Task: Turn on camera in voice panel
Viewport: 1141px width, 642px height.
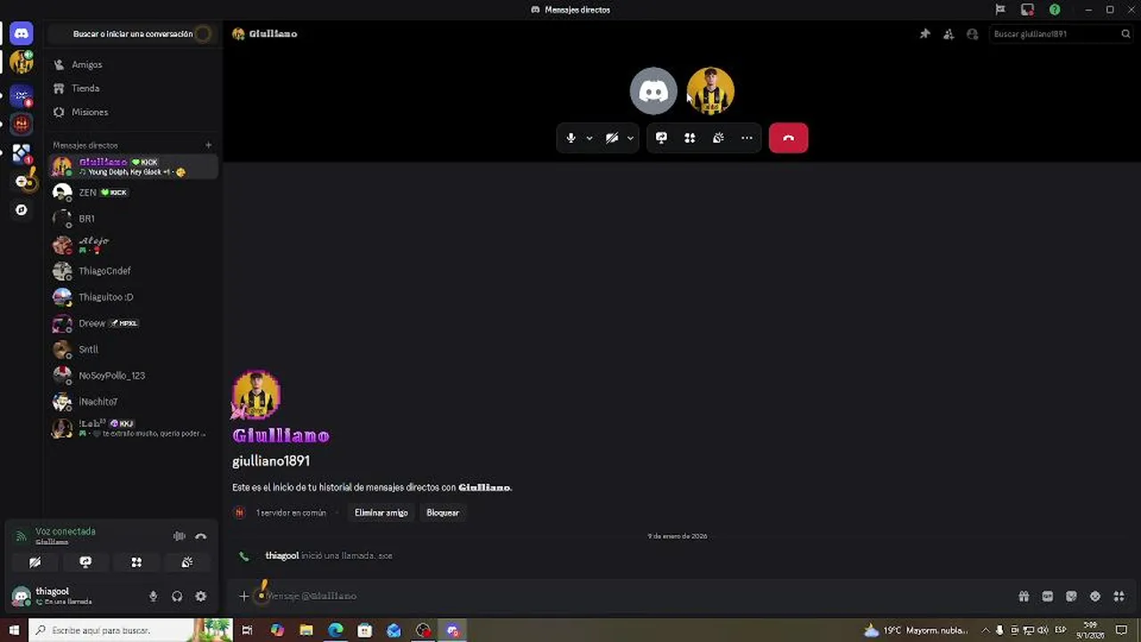Action: click(35, 563)
